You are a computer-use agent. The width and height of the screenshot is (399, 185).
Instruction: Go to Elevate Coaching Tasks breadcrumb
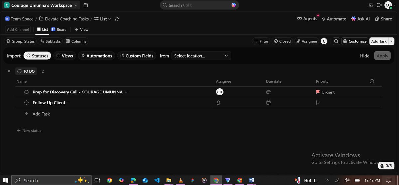[64, 19]
